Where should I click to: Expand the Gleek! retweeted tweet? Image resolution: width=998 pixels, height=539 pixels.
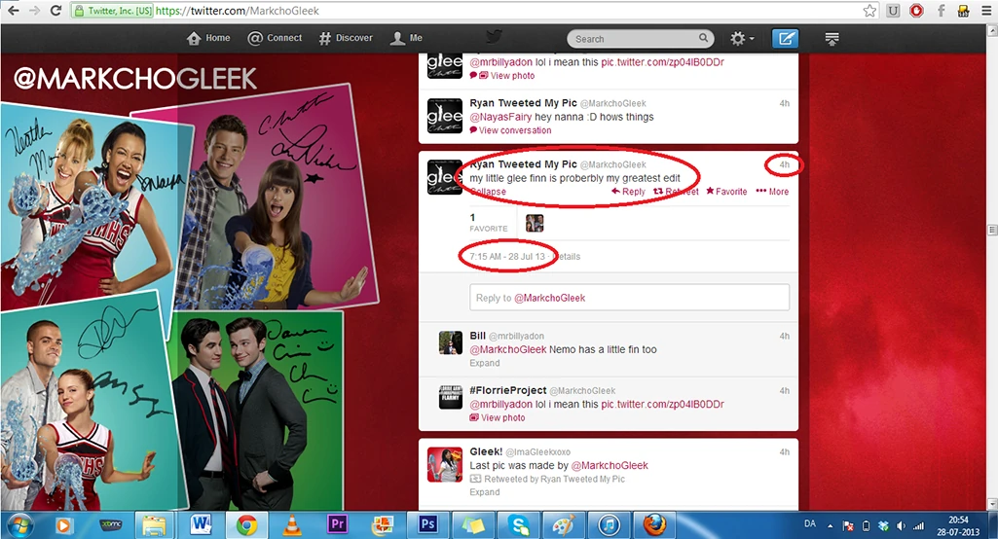pyautogui.click(x=484, y=492)
